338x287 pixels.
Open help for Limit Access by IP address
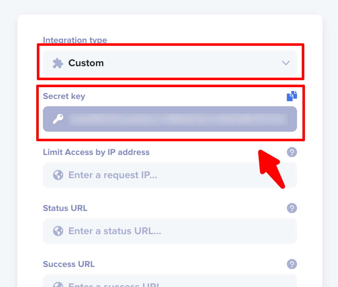tap(292, 152)
